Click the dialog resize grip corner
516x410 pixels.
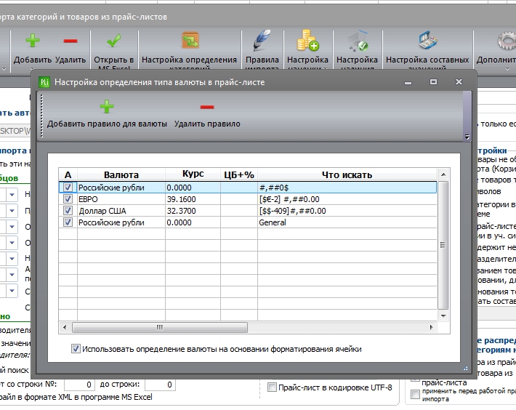click(x=466, y=369)
